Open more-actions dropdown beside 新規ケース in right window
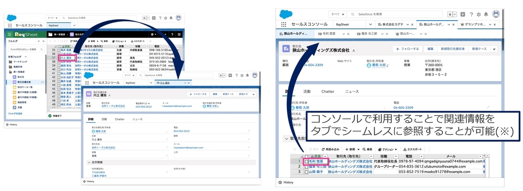 tap(494, 49)
